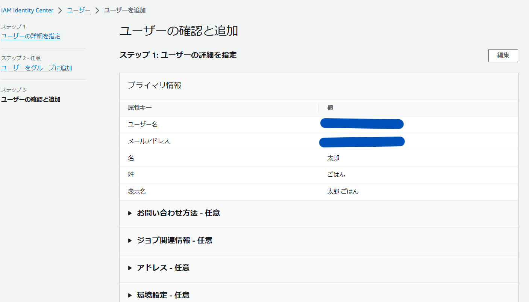This screenshot has height=302, width=529.
Task: Click the 編集 button for step 1
Action: pyautogui.click(x=503, y=56)
